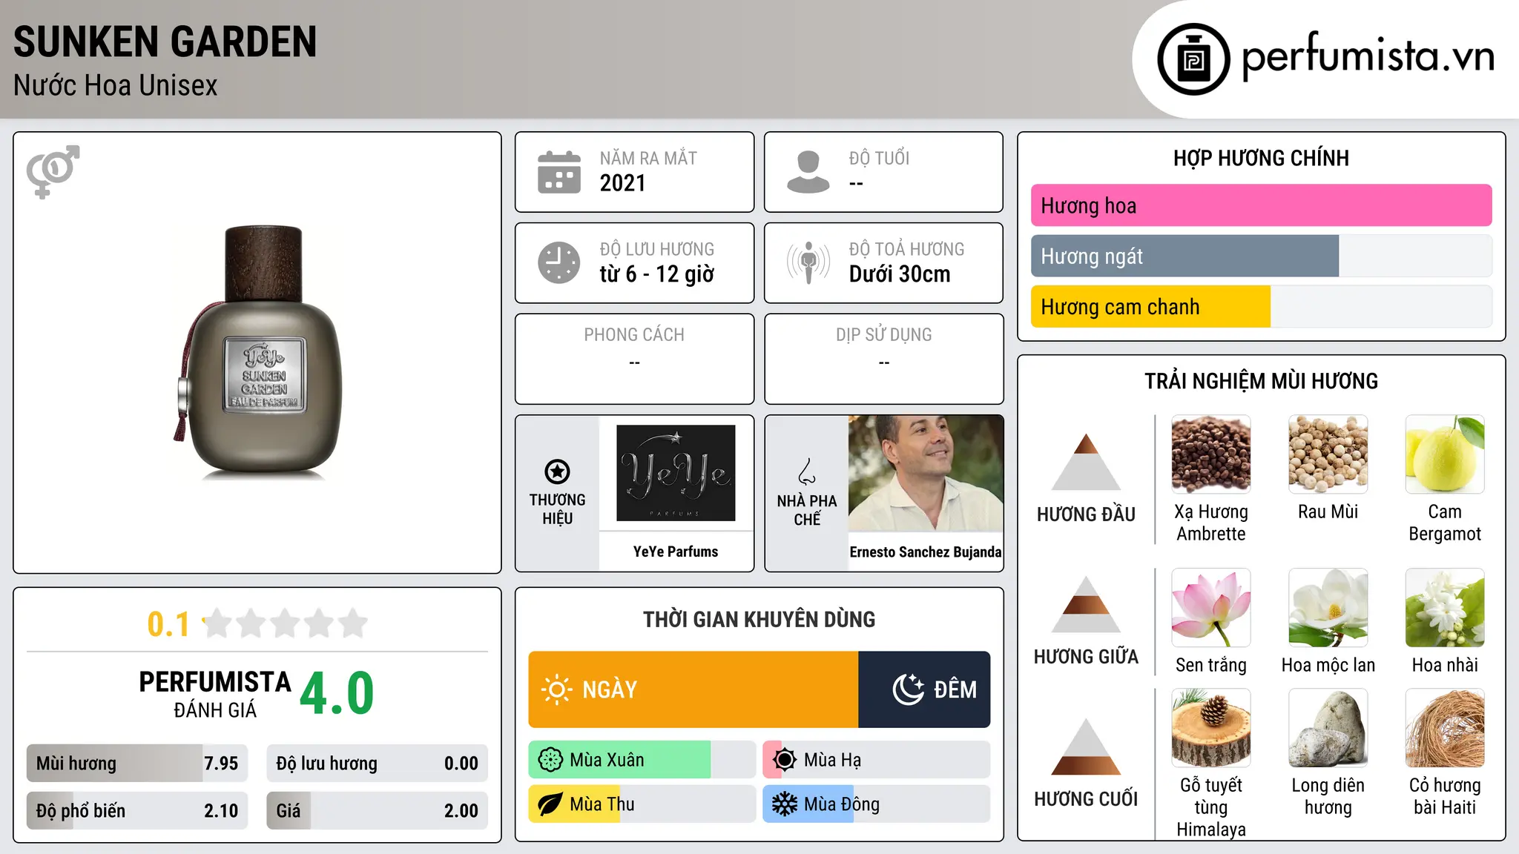Click the Hương giữa pyramid icon
This screenshot has width=1519, height=854.
[x=1086, y=604]
